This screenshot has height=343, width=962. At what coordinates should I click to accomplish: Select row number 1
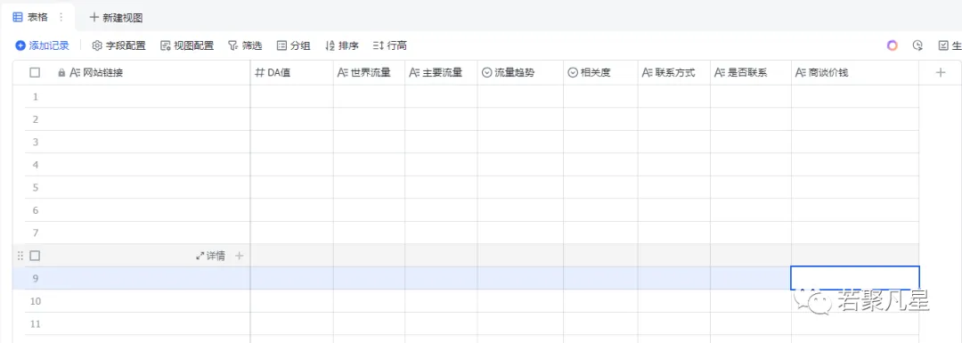pyautogui.click(x=35, y=96)
